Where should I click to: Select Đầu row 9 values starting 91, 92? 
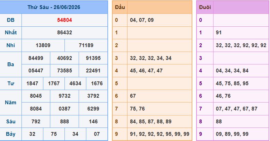[160, 134]
